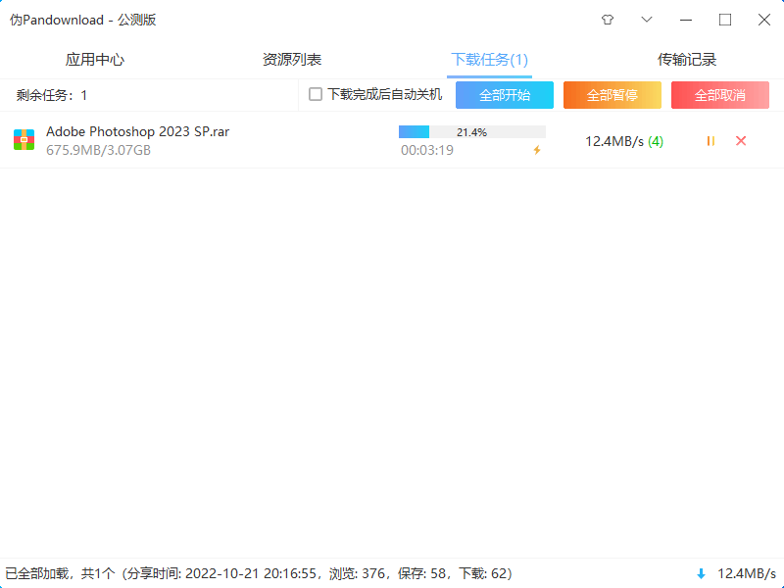
Task: Click the 全部暂停 button
Action: pos(612,95)
